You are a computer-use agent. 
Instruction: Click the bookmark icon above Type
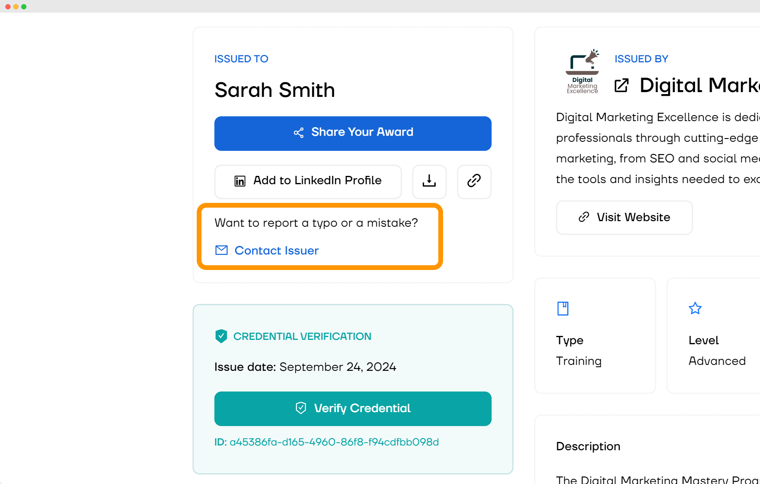(x=562, y=309)
